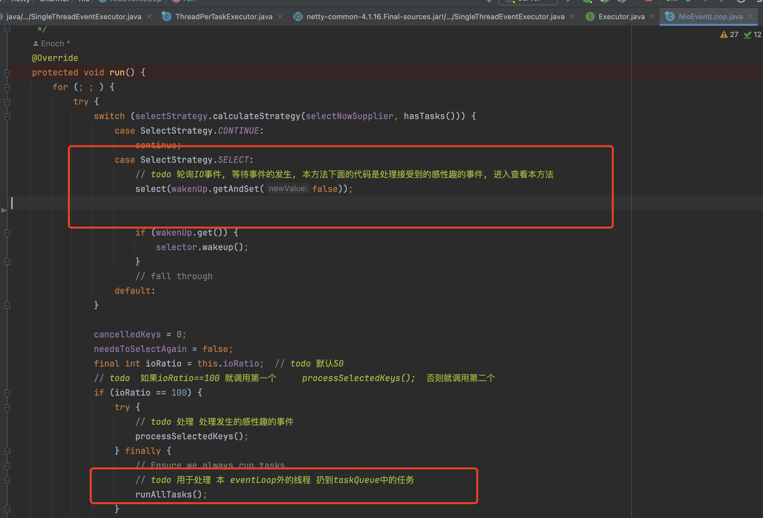
Task: Click this.ioRatio field reference
Action: pyautogui.click(x=228, y=364)
